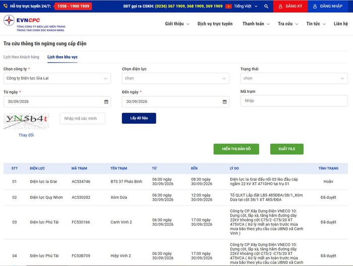This screenshot has height=266, width=353.
Task: Expand the Tiếng Việt language selector
Action: tap(246, 7)
